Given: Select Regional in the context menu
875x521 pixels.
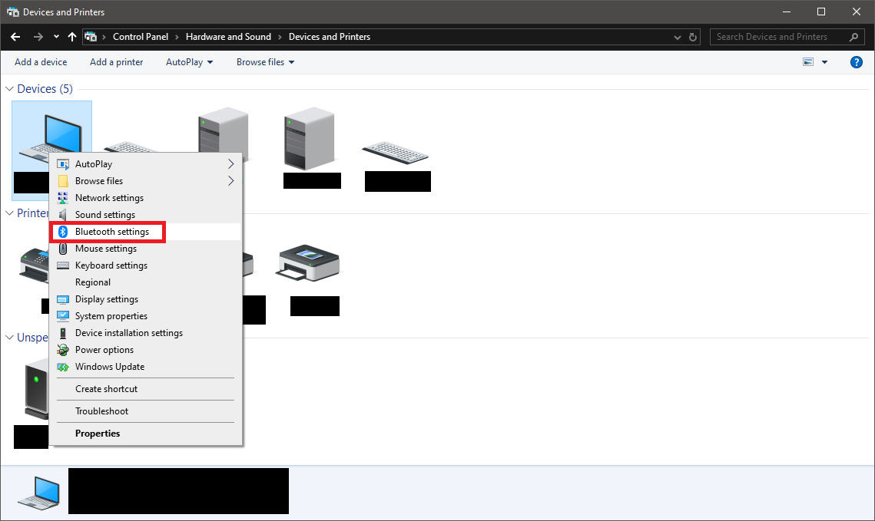Looking at the screenshot, I should 146,282.
